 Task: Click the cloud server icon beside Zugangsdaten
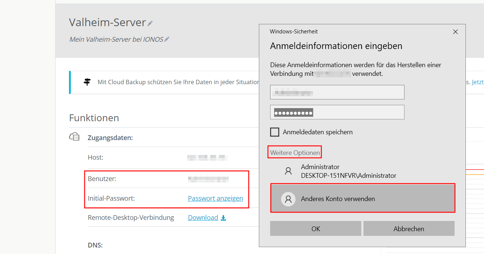74,137
